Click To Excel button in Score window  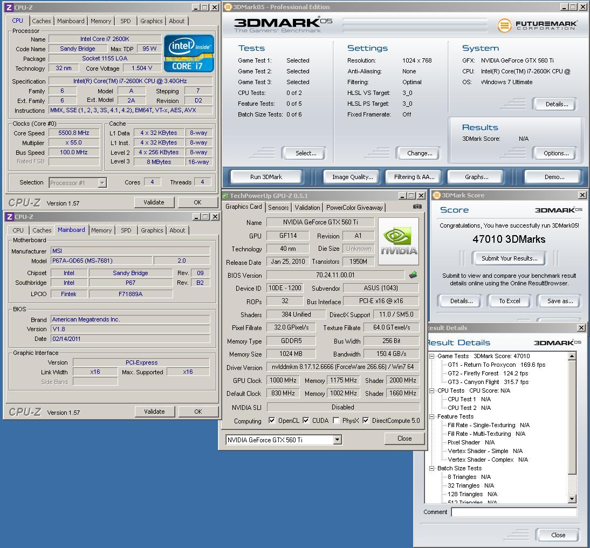(509, 301)
